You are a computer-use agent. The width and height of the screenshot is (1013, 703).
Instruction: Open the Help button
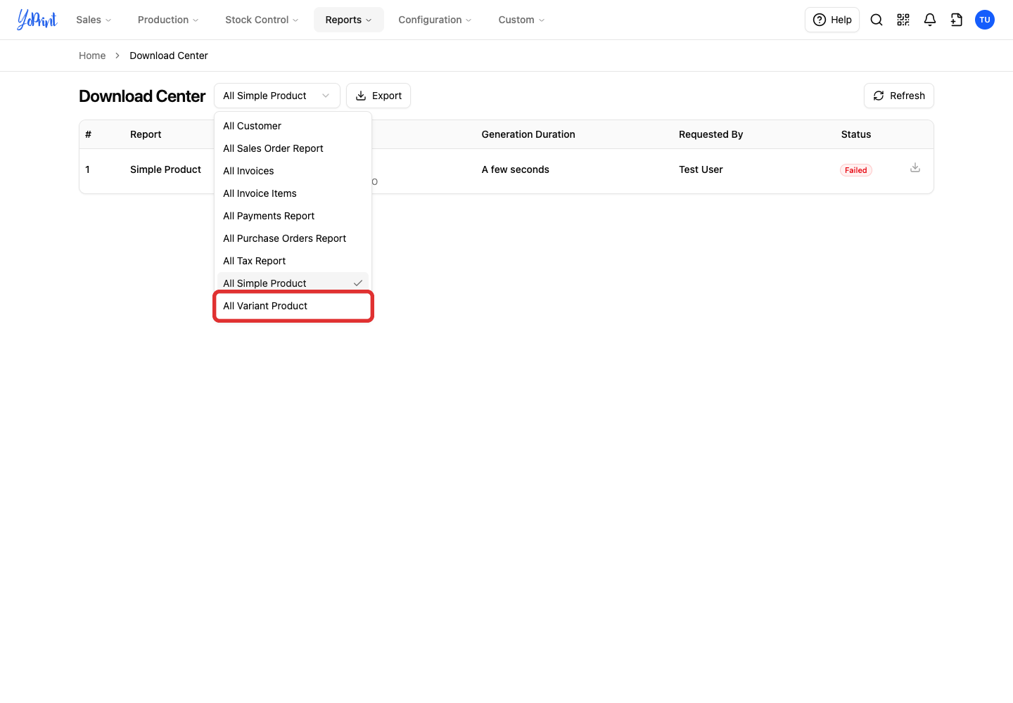point(832,20)
